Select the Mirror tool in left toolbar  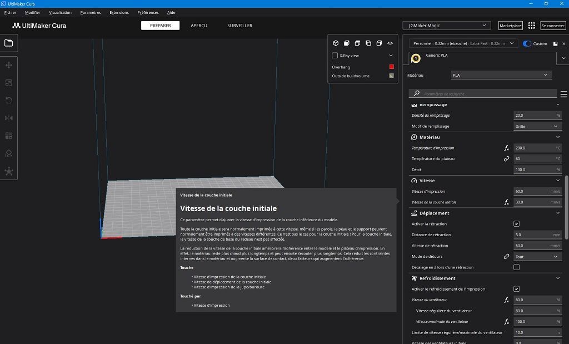[9, 118]
